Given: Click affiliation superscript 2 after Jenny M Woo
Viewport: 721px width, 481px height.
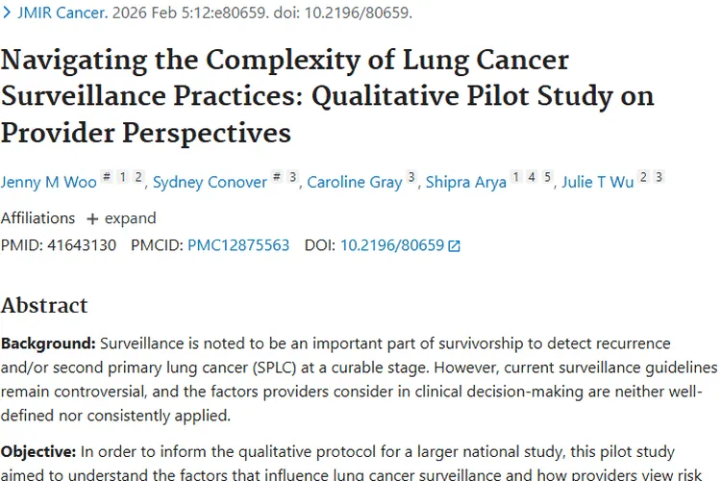Looking at the screenshot, I should 138,177.
